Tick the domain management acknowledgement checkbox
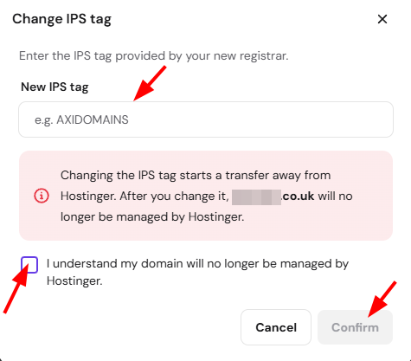This screenshot has width=411, height=361. pos(29,265)
